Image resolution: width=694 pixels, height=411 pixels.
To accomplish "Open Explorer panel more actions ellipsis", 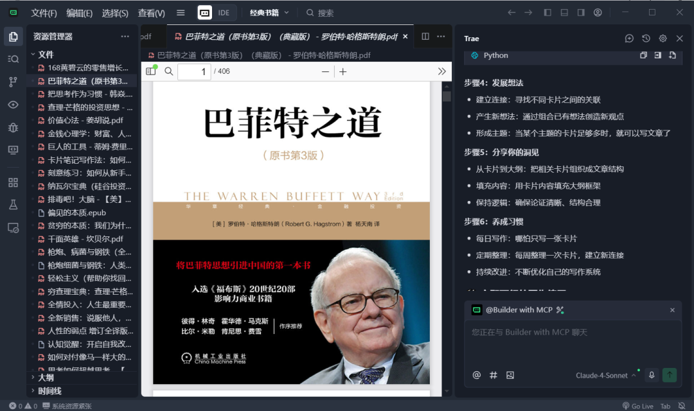I will click(x=125, y=36).
